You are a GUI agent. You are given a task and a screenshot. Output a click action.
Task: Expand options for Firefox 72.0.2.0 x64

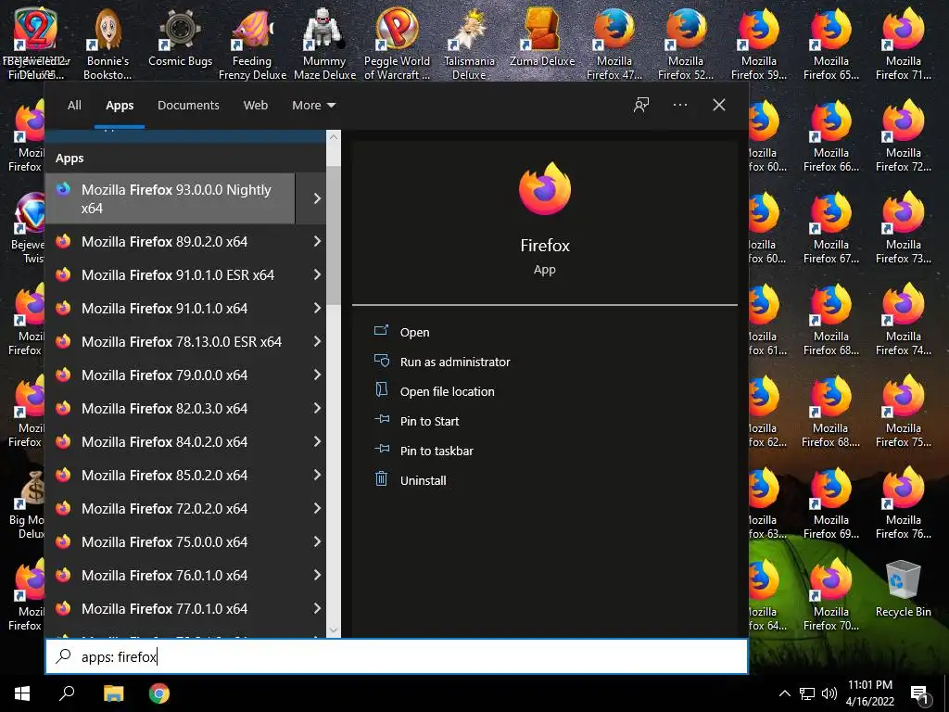click(x=317, y=509)
